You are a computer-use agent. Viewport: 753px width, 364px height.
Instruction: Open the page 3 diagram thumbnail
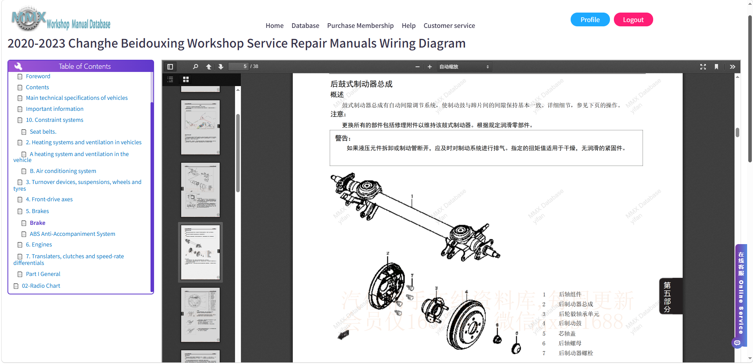point(200,127)
